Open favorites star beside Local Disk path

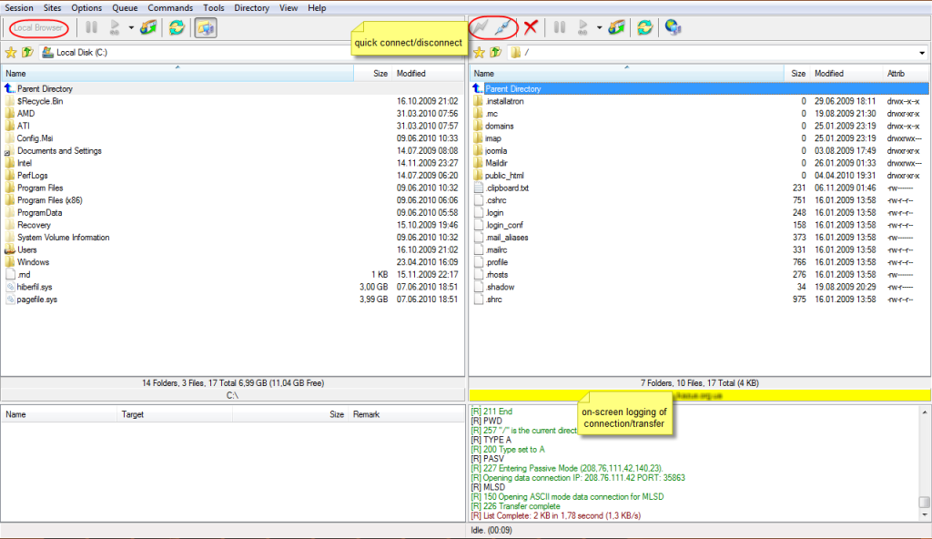(x=11, y=53)
